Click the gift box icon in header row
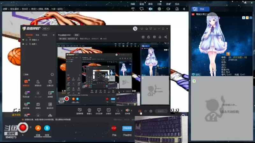This screenshot has width=255, height=143. pos(143,37)
